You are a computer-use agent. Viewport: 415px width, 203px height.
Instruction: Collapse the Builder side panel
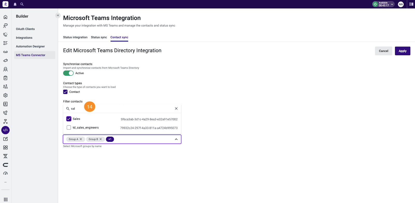(58, 15)
